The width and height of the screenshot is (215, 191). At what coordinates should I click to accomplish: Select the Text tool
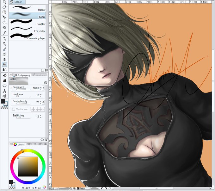coord(4,91)
